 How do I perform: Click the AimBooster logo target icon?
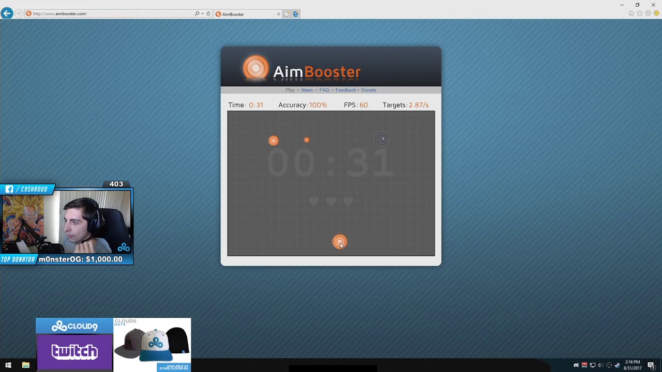click(255, 68)
